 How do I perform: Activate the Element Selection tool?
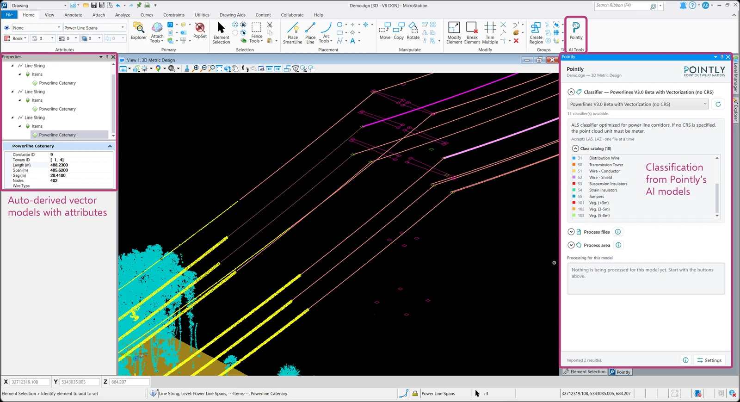click(x=221, y=32)
